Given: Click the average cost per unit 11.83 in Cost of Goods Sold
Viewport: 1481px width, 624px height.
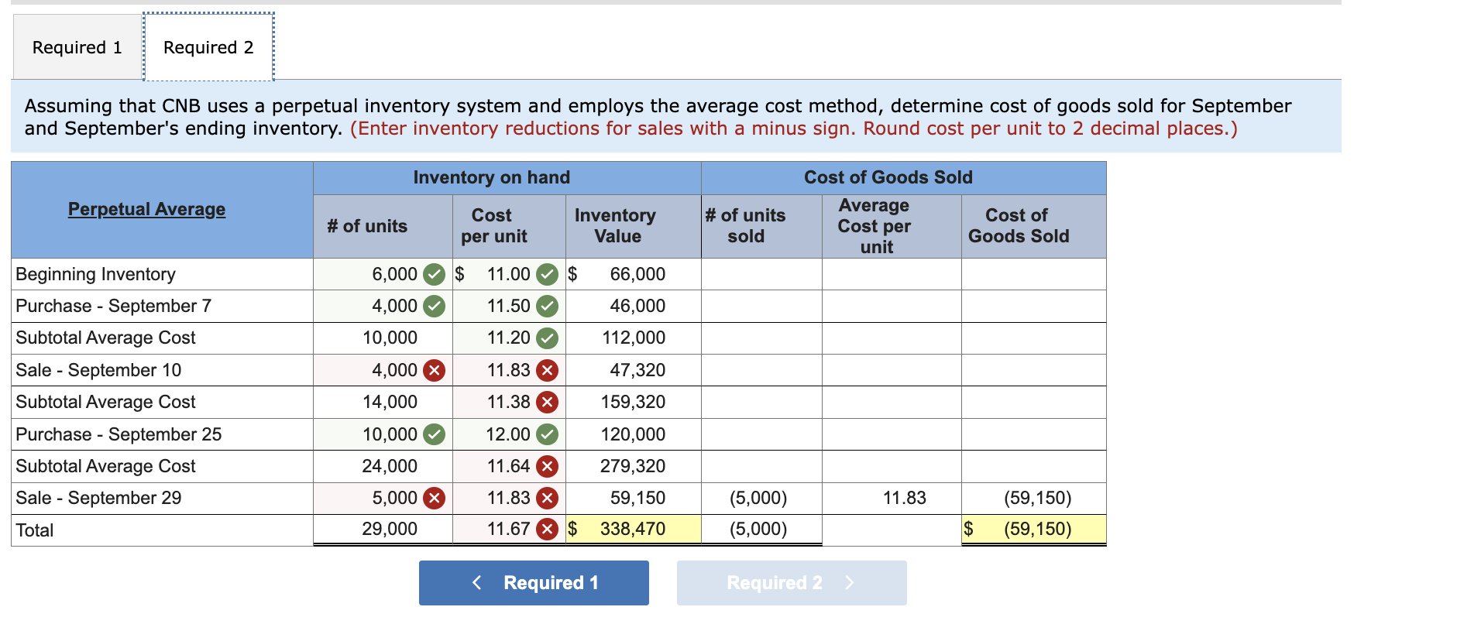Looking at the screenshot, I should 892,498.
